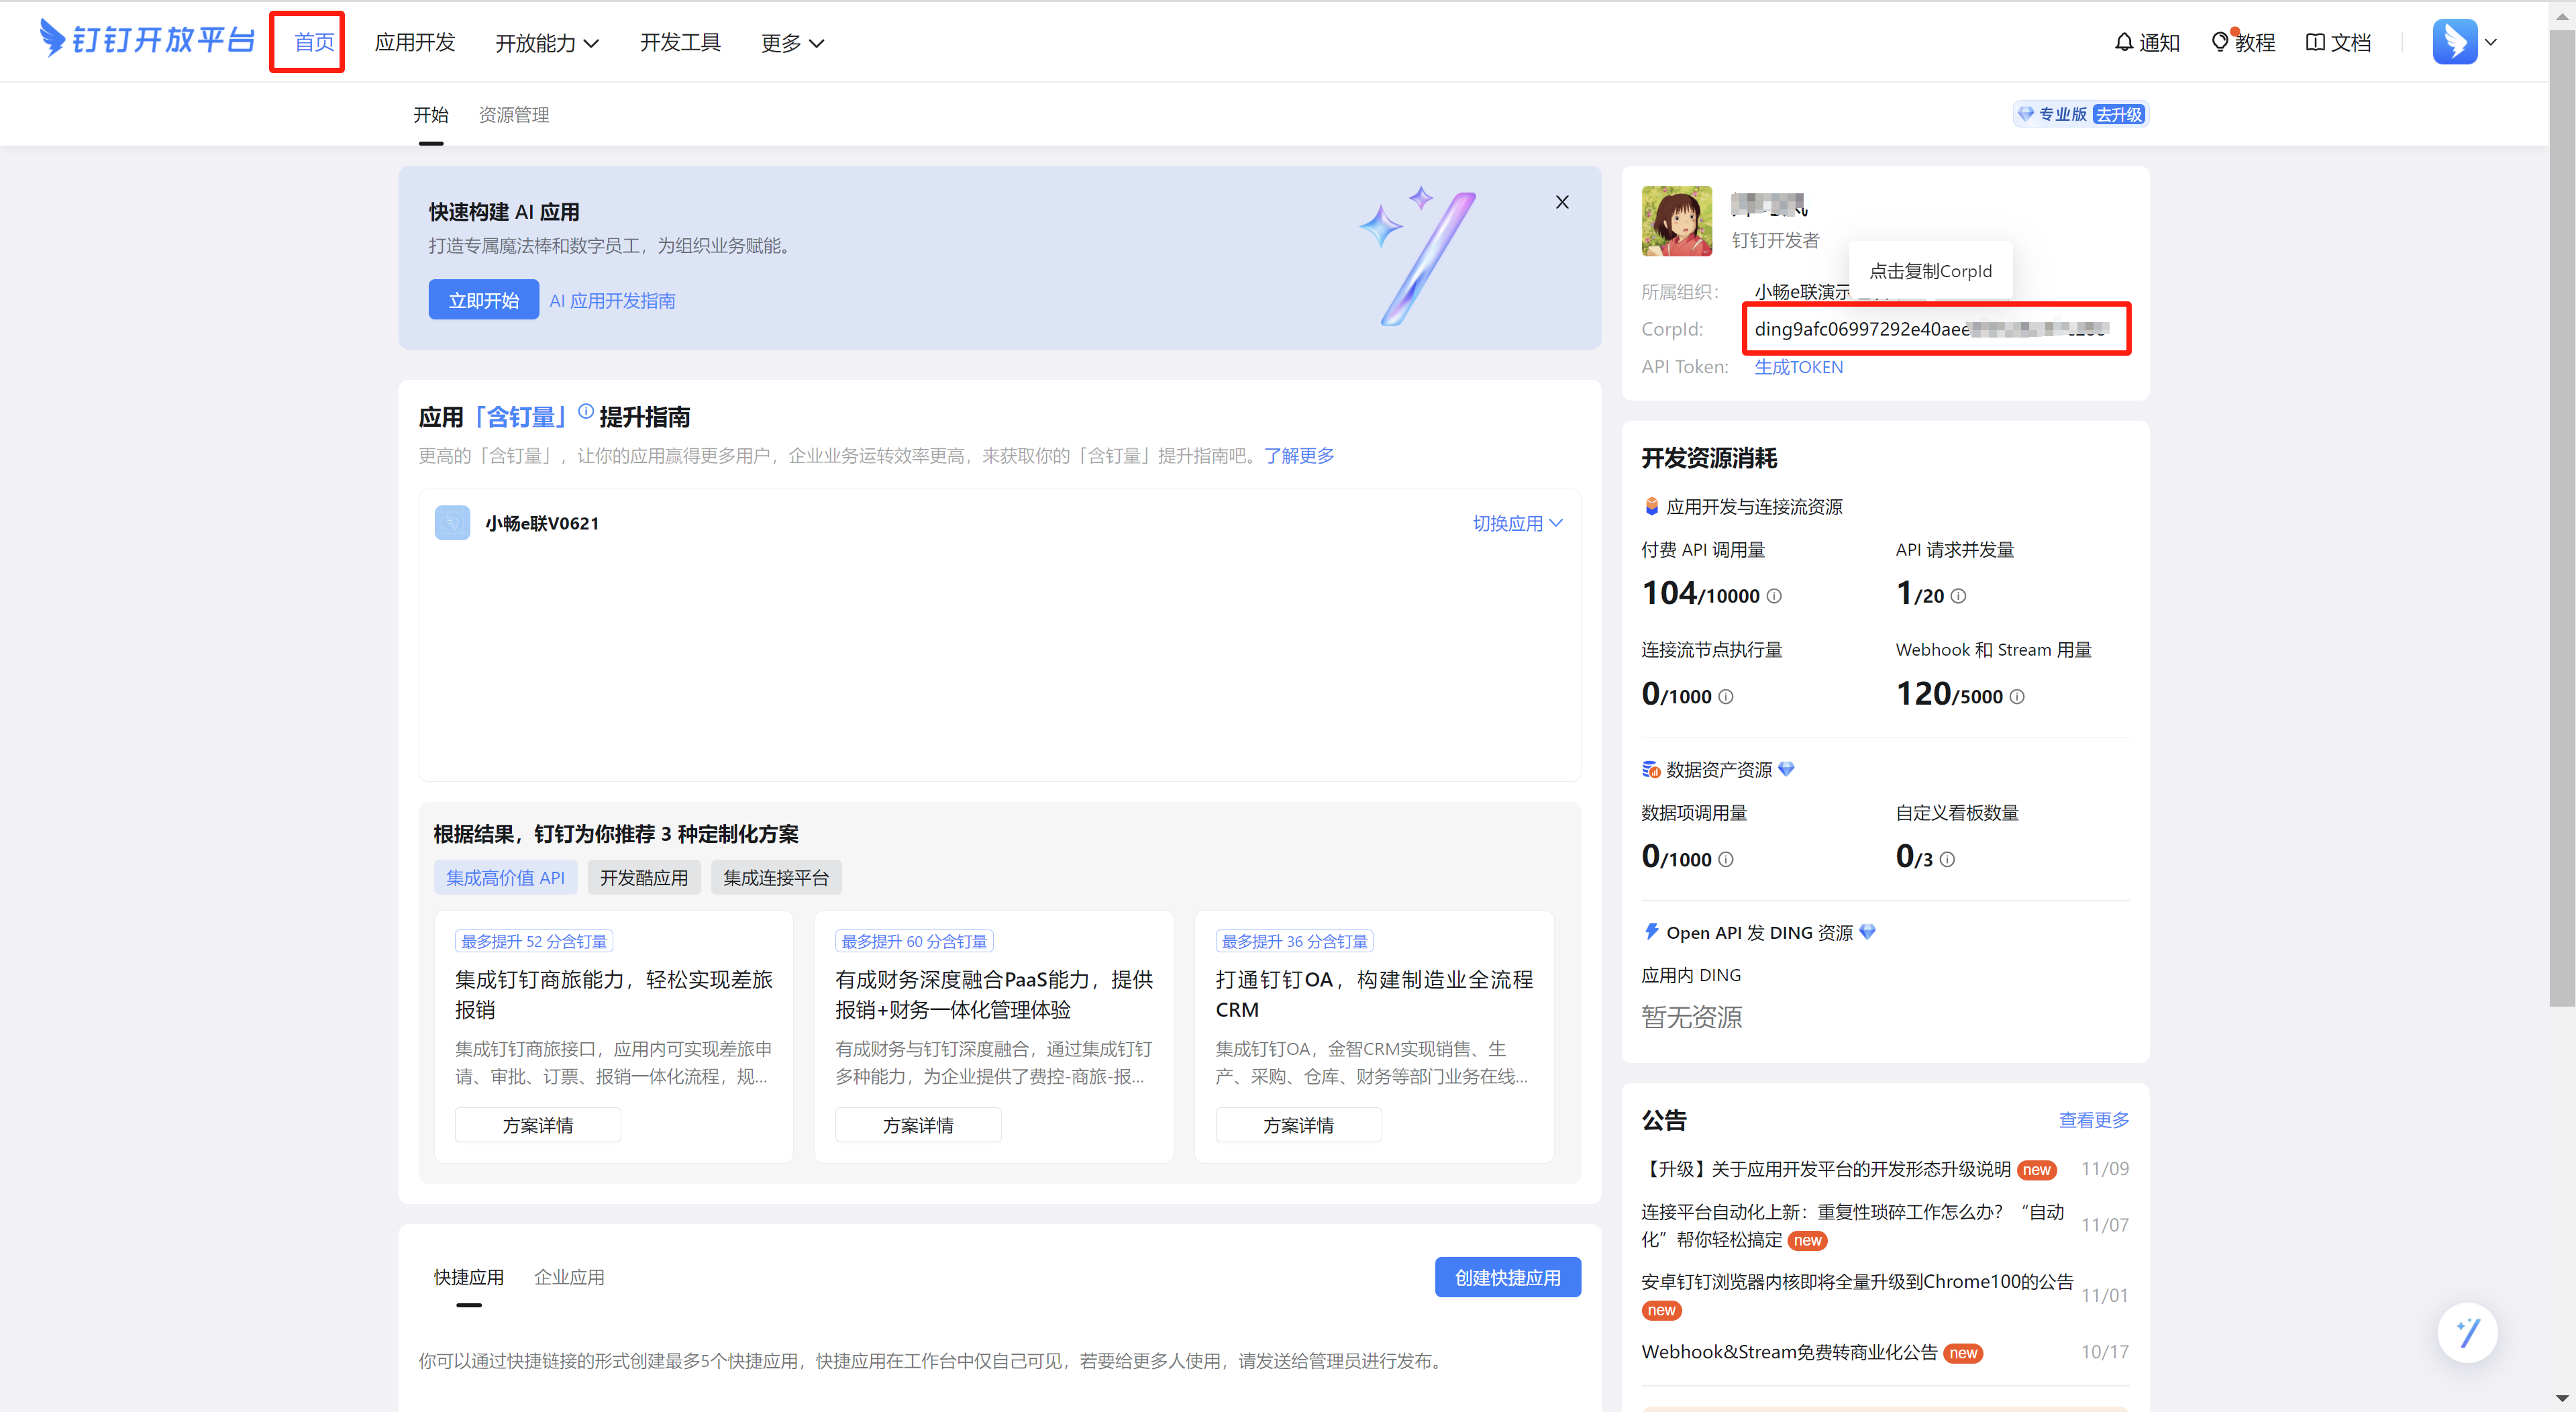Expand the 开放能力 dropdown menu
This screenshot has height=1412, width=2576.
547,43
